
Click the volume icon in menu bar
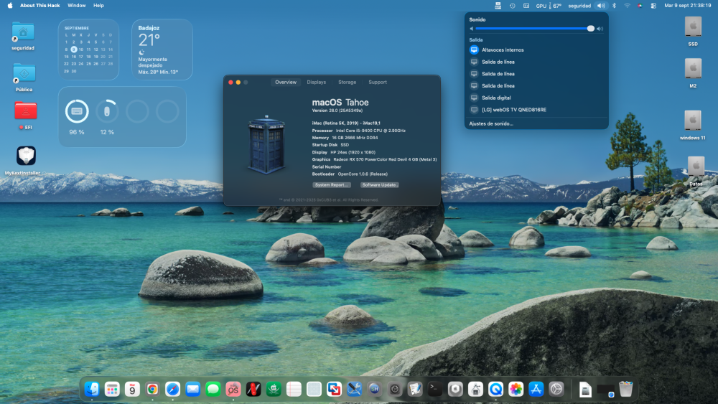pyautogui.click(x=601, y=6)
